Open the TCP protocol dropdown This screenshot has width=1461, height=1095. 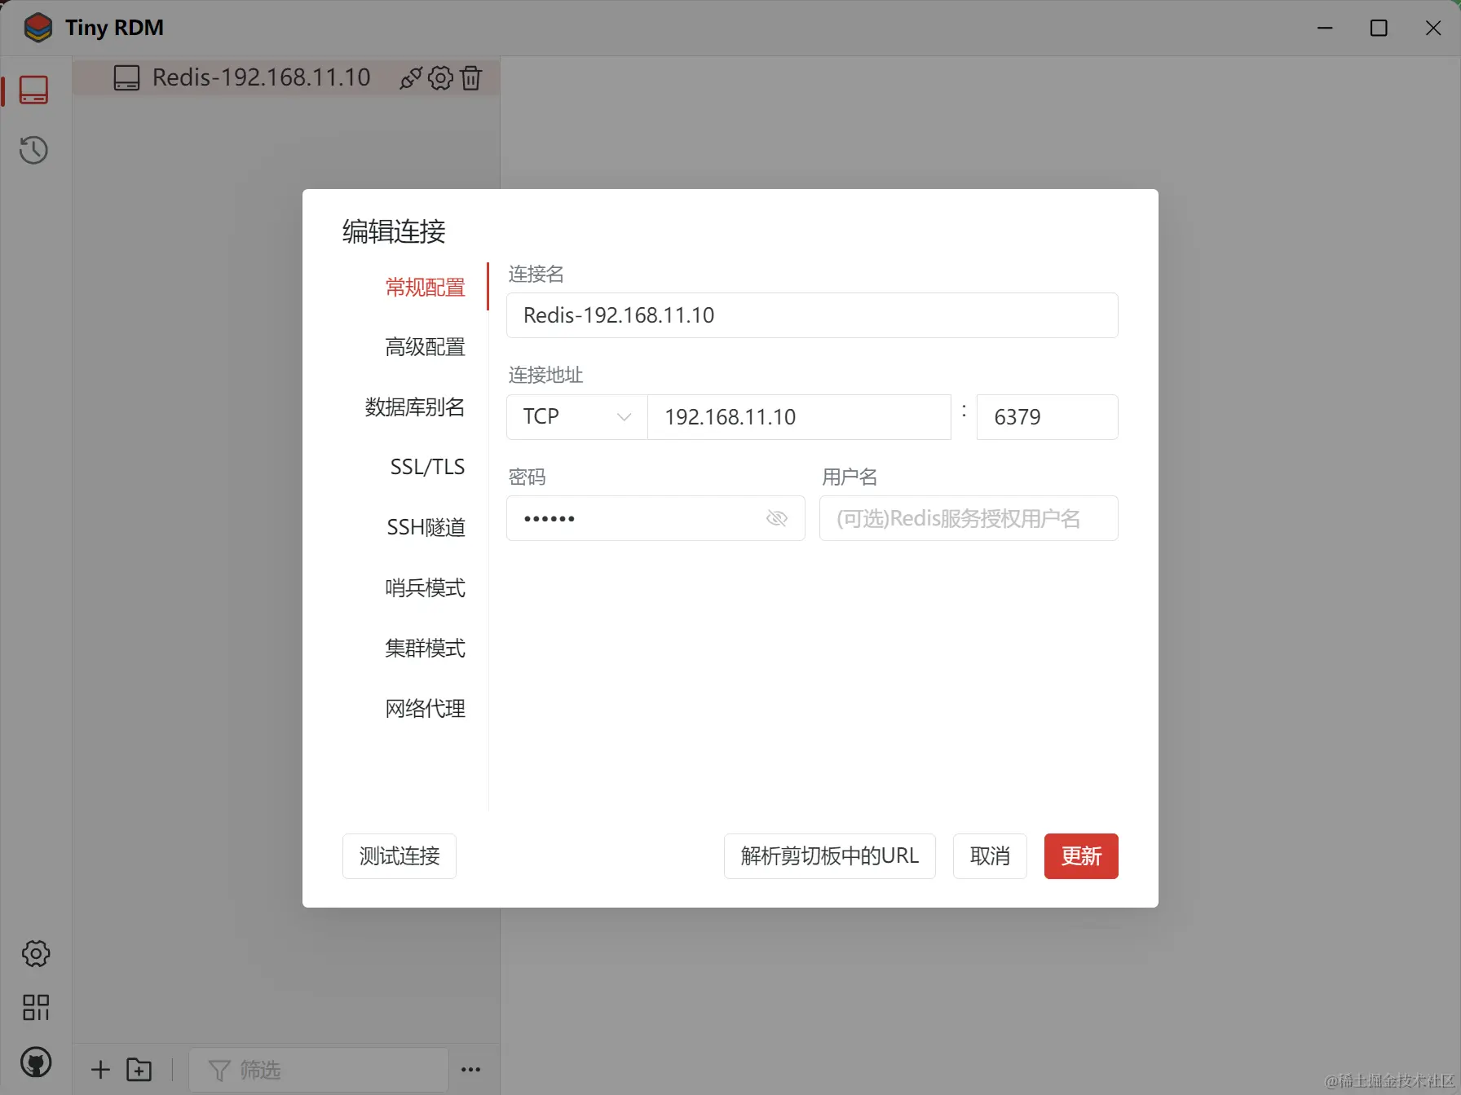pyautogui.click(x=577, y=417)
